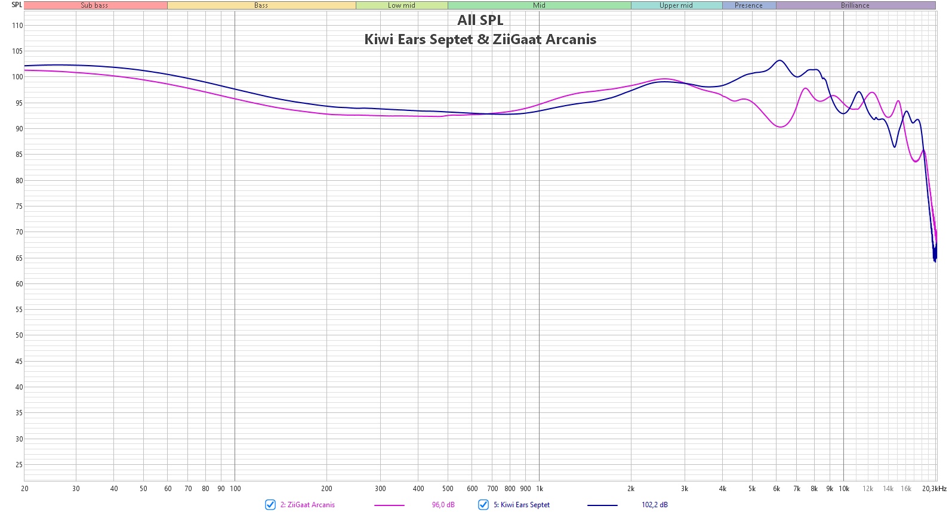Screen dimensions: 949x512
Task: Click the 'Low mid' frequency band label
Action: tap(402, 5)
